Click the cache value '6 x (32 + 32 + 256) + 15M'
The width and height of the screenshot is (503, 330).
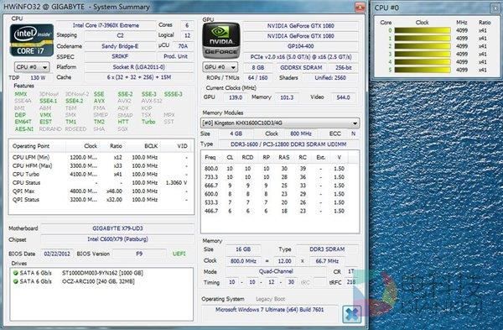click(x=139, y=77)
